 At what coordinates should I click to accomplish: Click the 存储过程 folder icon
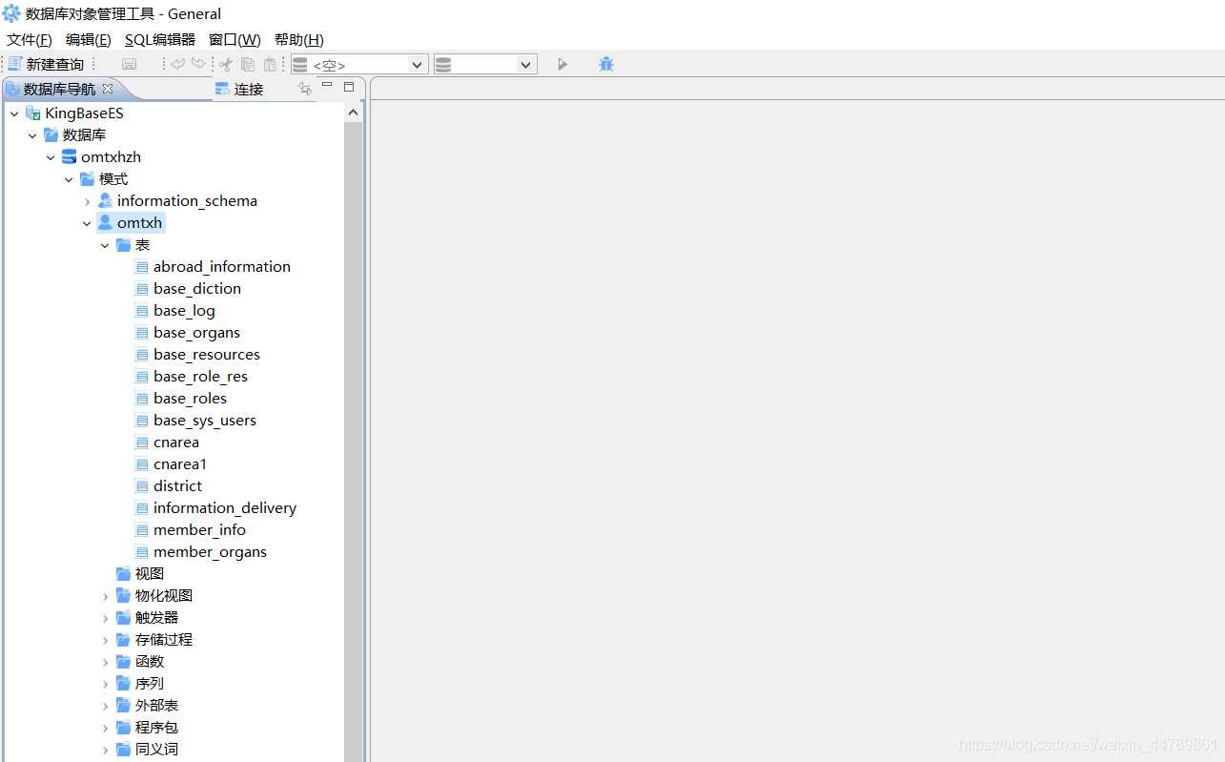pyautogui.click(x=124, y=639)
